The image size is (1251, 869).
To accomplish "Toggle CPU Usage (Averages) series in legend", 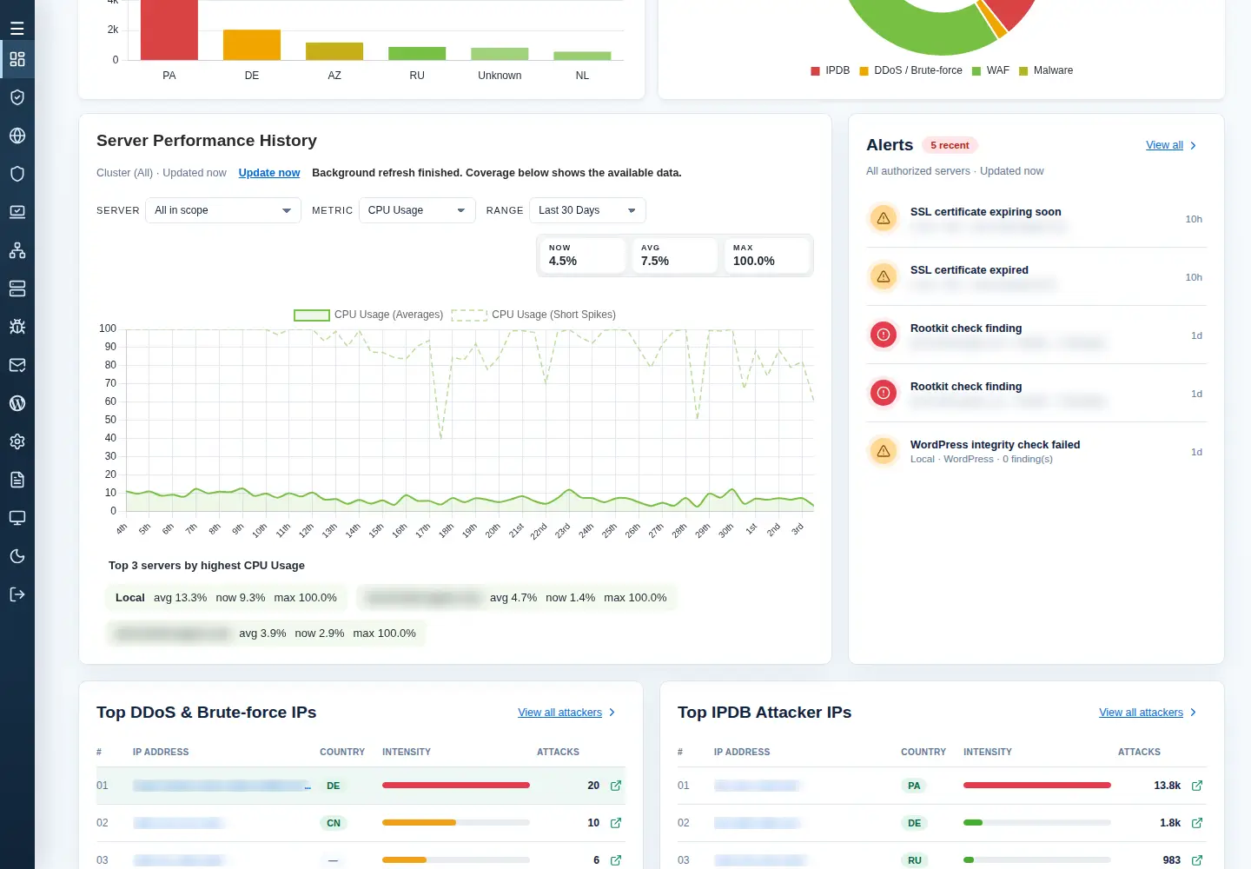I will point(368,315).
